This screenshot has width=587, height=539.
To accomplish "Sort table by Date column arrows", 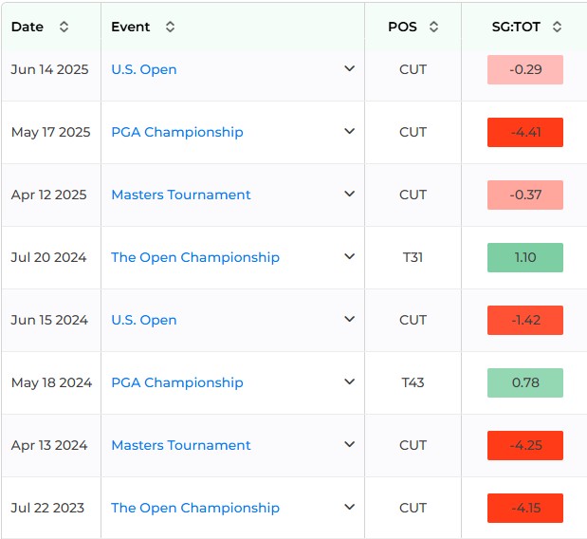I will coord(64,27).
